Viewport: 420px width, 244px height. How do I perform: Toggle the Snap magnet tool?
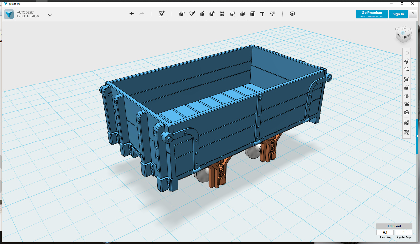[x=272, y=14]
